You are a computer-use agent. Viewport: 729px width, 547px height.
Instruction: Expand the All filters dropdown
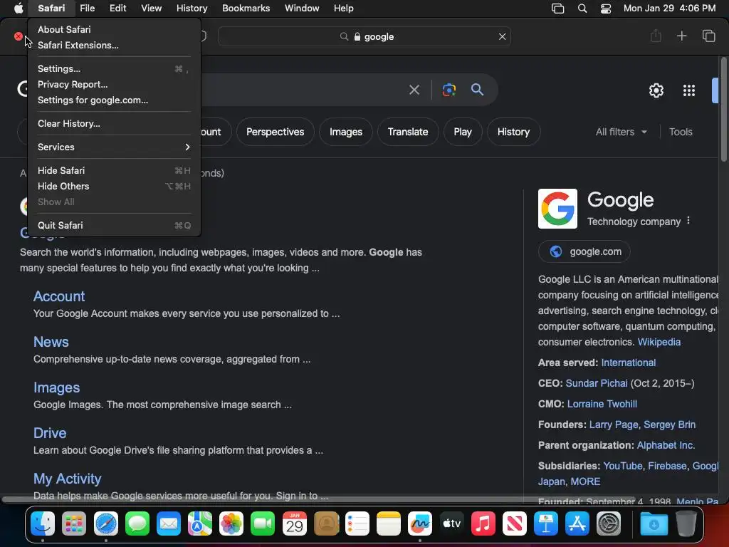(x=621, y=132)
